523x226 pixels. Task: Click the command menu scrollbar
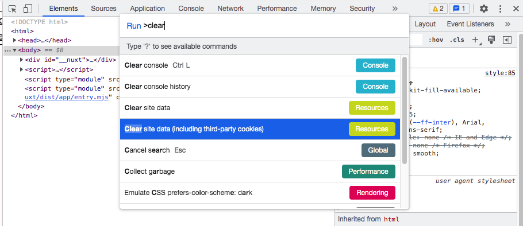point(404,110)
